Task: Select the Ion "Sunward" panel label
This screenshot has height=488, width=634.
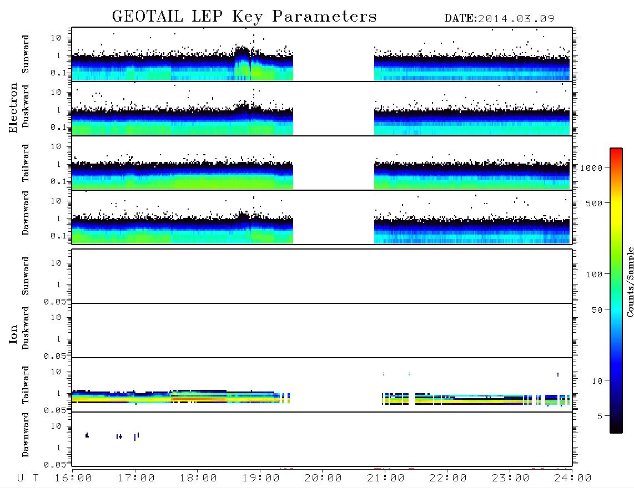Action: [26, 276]
